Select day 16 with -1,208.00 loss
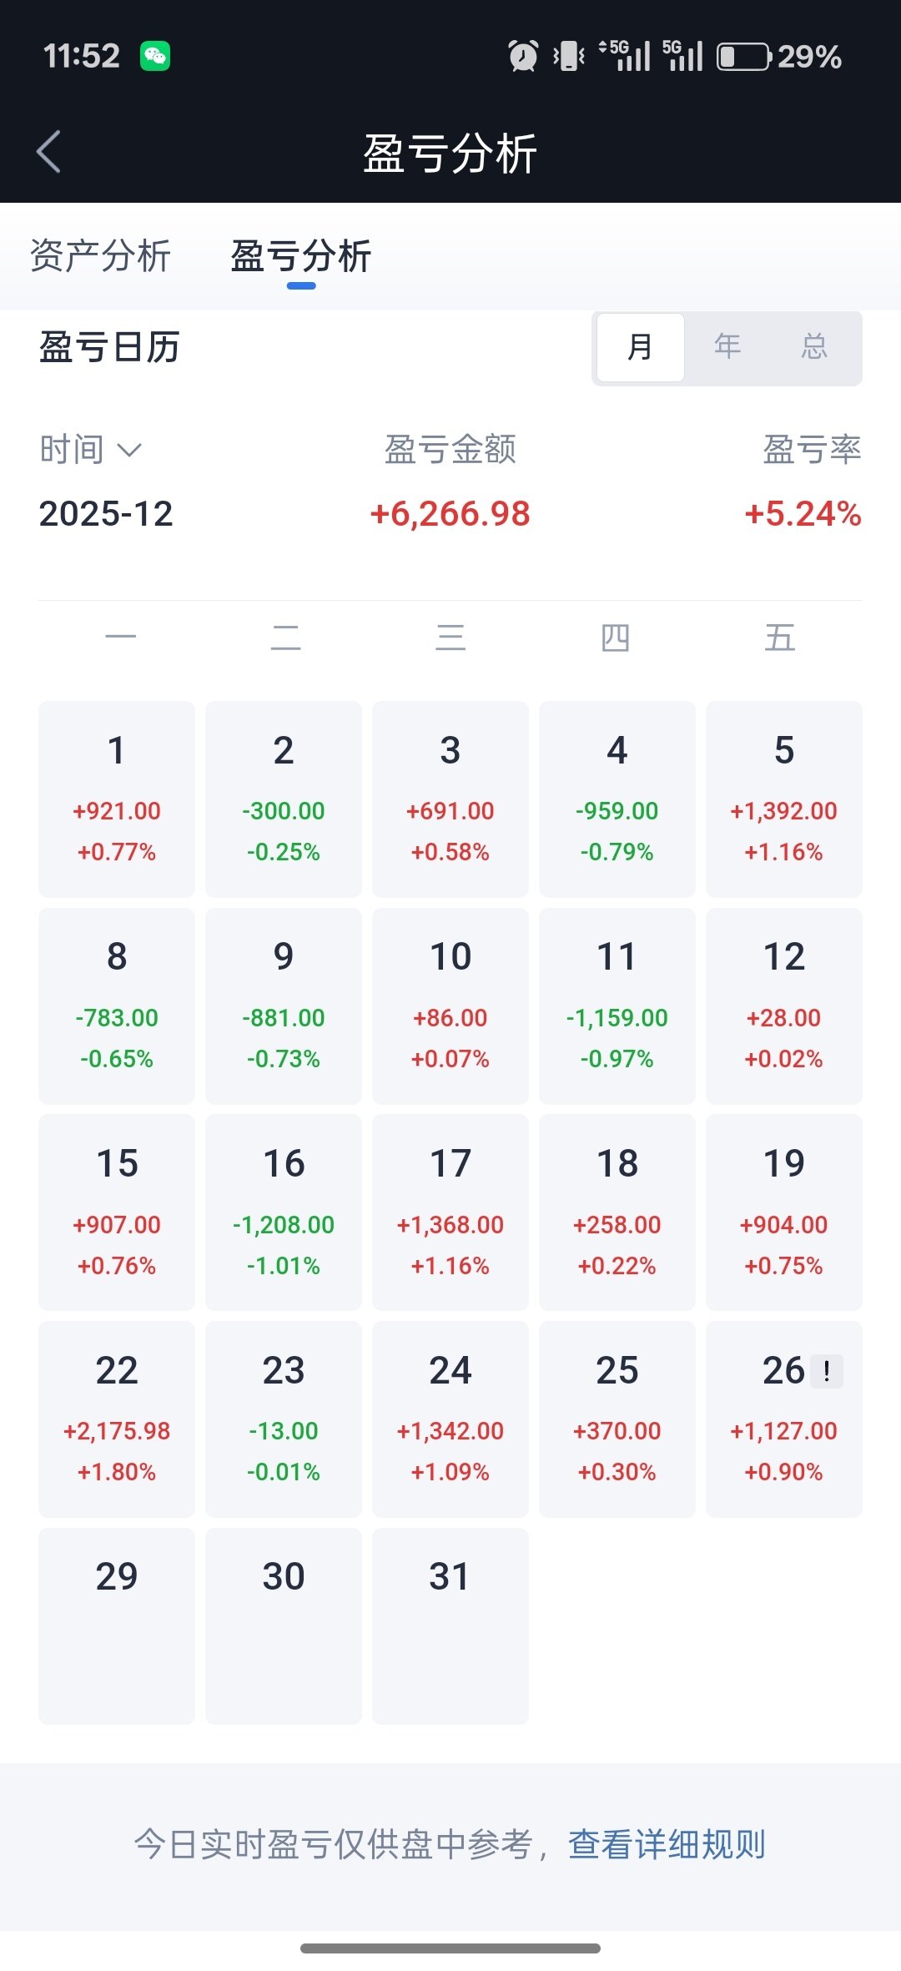 [284, 1212]
